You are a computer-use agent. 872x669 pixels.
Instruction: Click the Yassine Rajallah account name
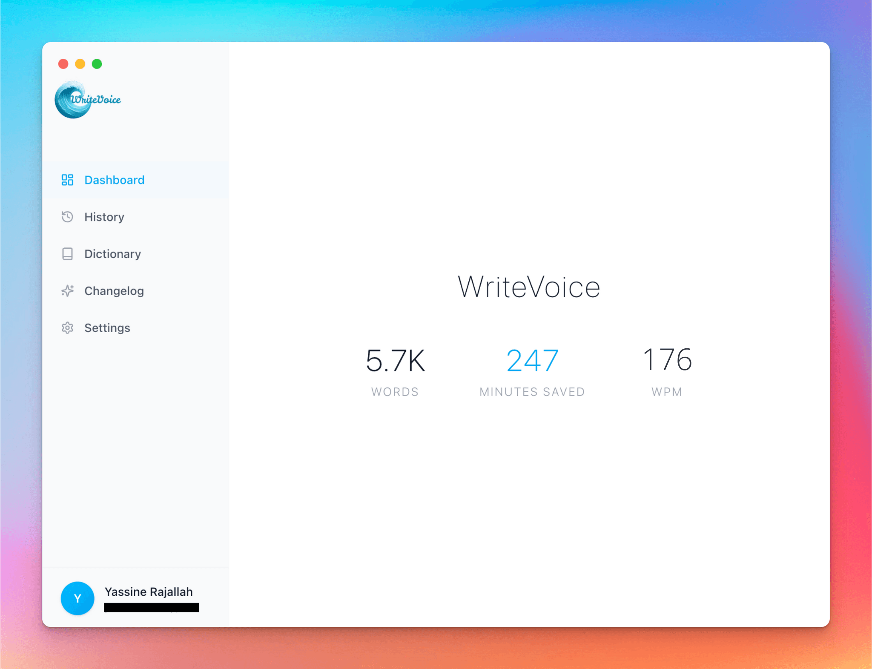click(149, 592)
